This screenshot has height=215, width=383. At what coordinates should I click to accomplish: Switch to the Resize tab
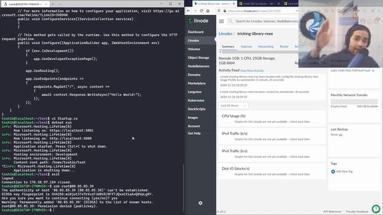point(284,47)
